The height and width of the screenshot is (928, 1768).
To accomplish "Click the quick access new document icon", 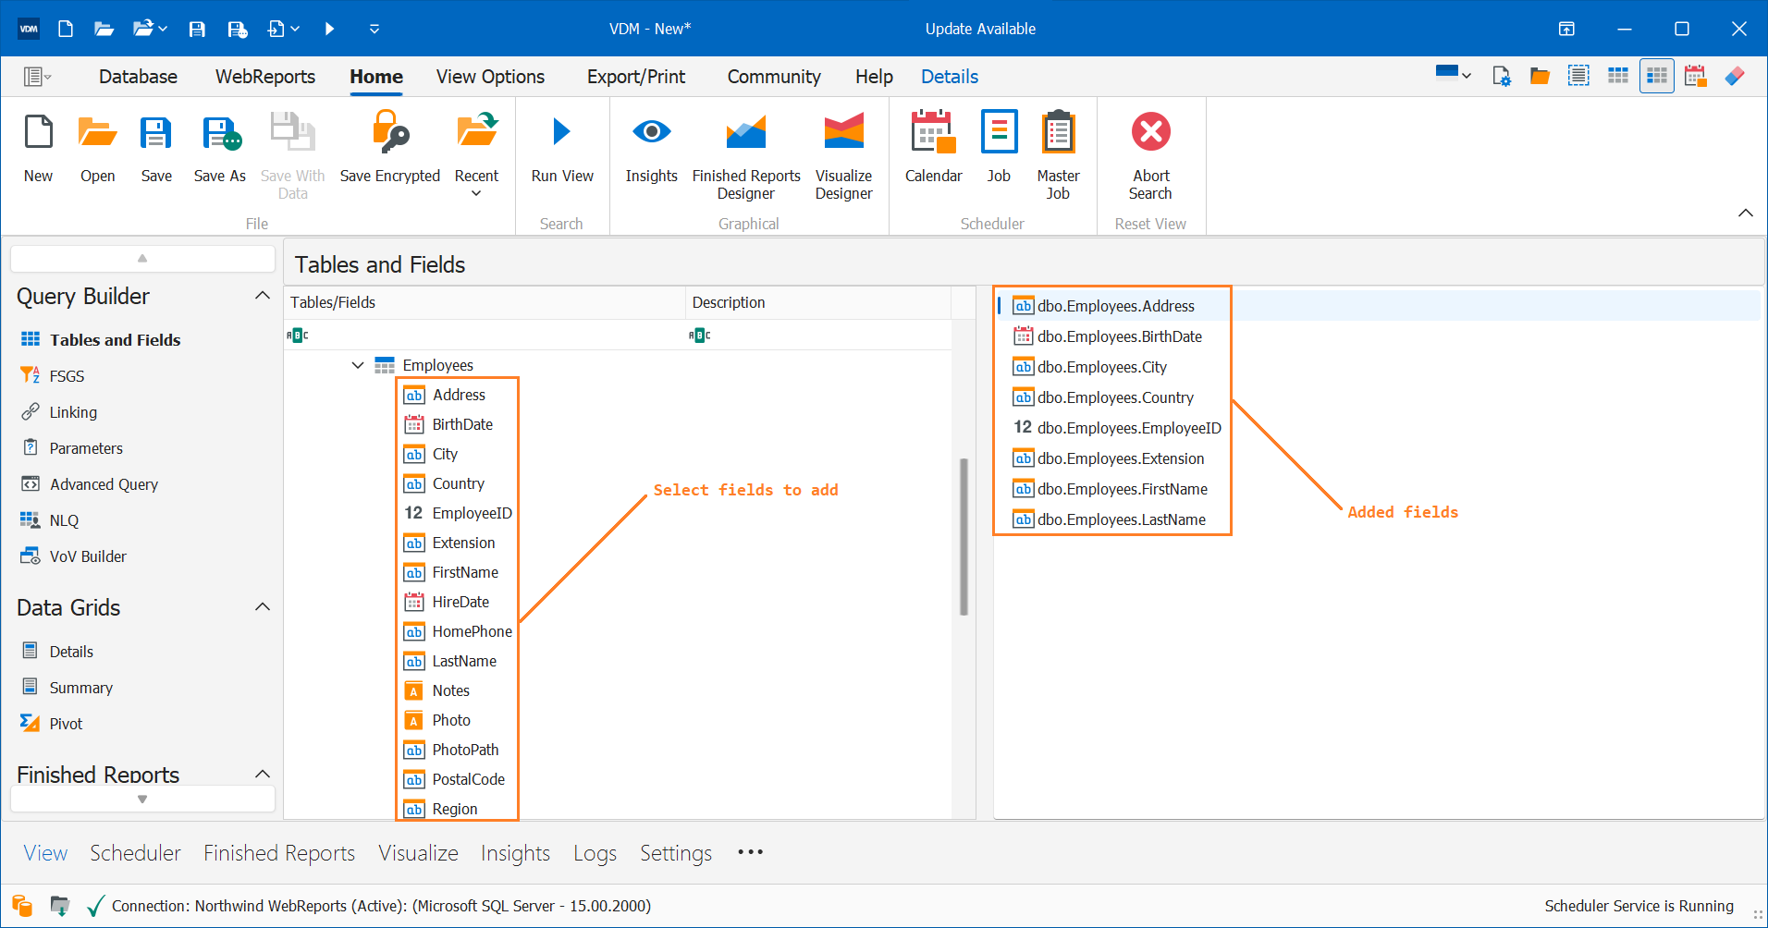I will pos(66,29).
